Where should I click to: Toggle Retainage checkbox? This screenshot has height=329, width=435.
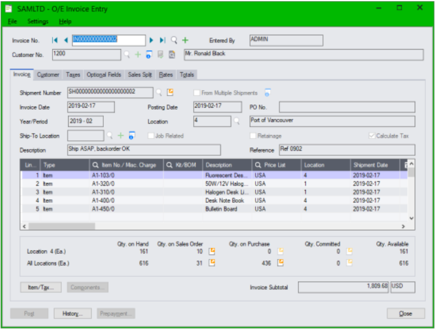coord(253,136)
